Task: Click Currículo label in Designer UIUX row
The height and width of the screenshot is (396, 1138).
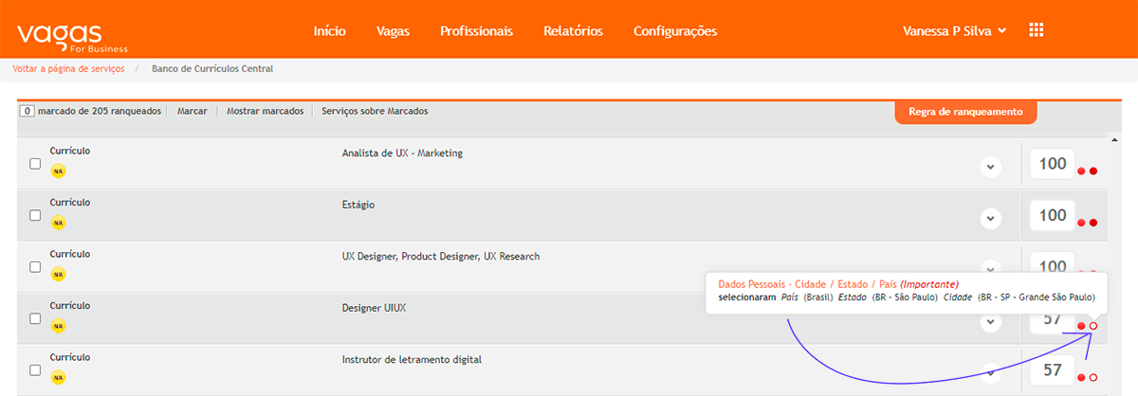Action: click(69, 306)
